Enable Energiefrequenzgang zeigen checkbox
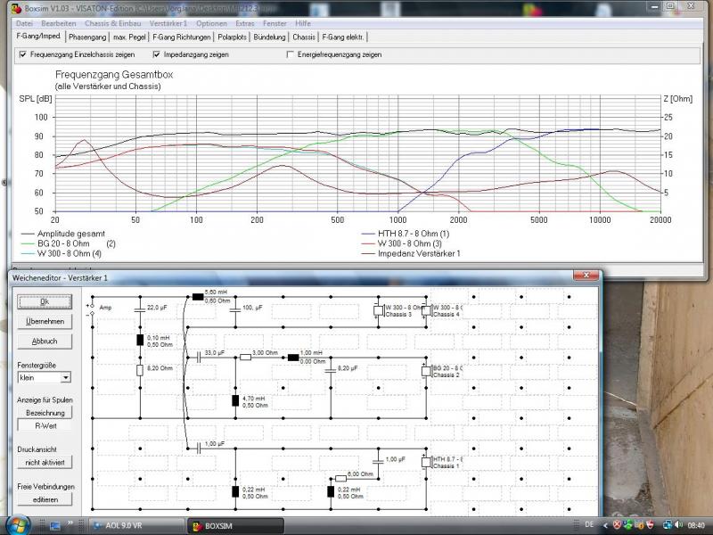This screenshot has width=713, height=535. tap(291, 54)
